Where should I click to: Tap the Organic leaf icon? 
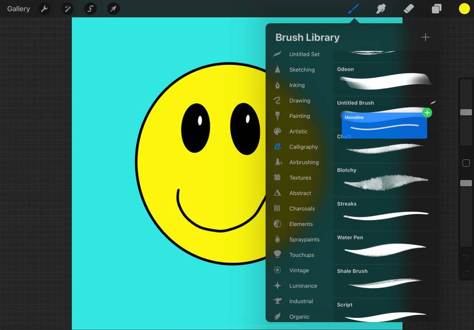pos(277,316)
